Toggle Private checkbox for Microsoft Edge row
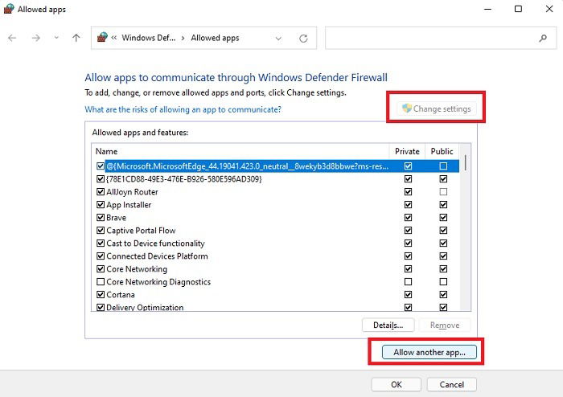563x397 pixels. 408,166
